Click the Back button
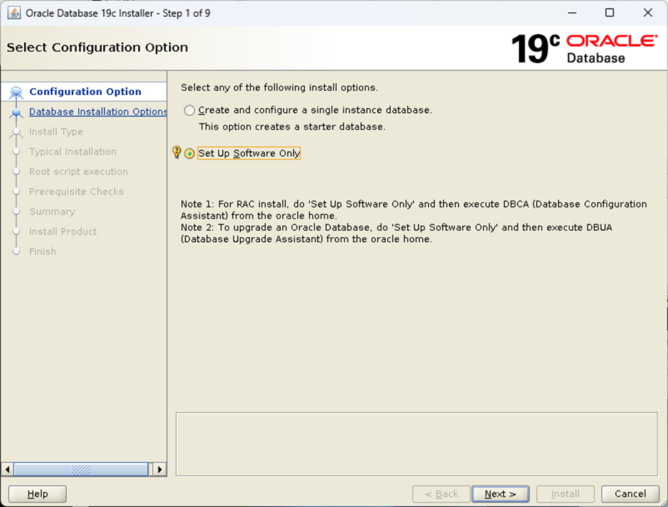 pyautogui.click(x=441, y=494)
